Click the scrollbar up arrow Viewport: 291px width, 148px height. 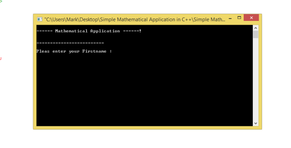(x=256, y=28)
